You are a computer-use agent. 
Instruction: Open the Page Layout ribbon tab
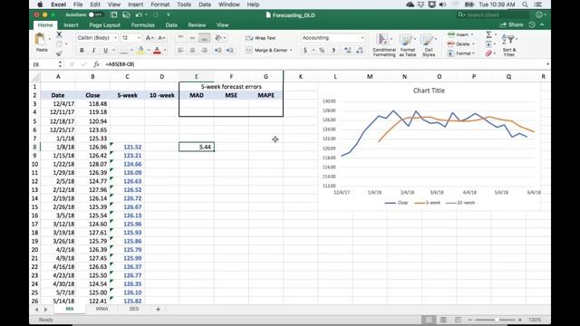[x=105, y=25]
